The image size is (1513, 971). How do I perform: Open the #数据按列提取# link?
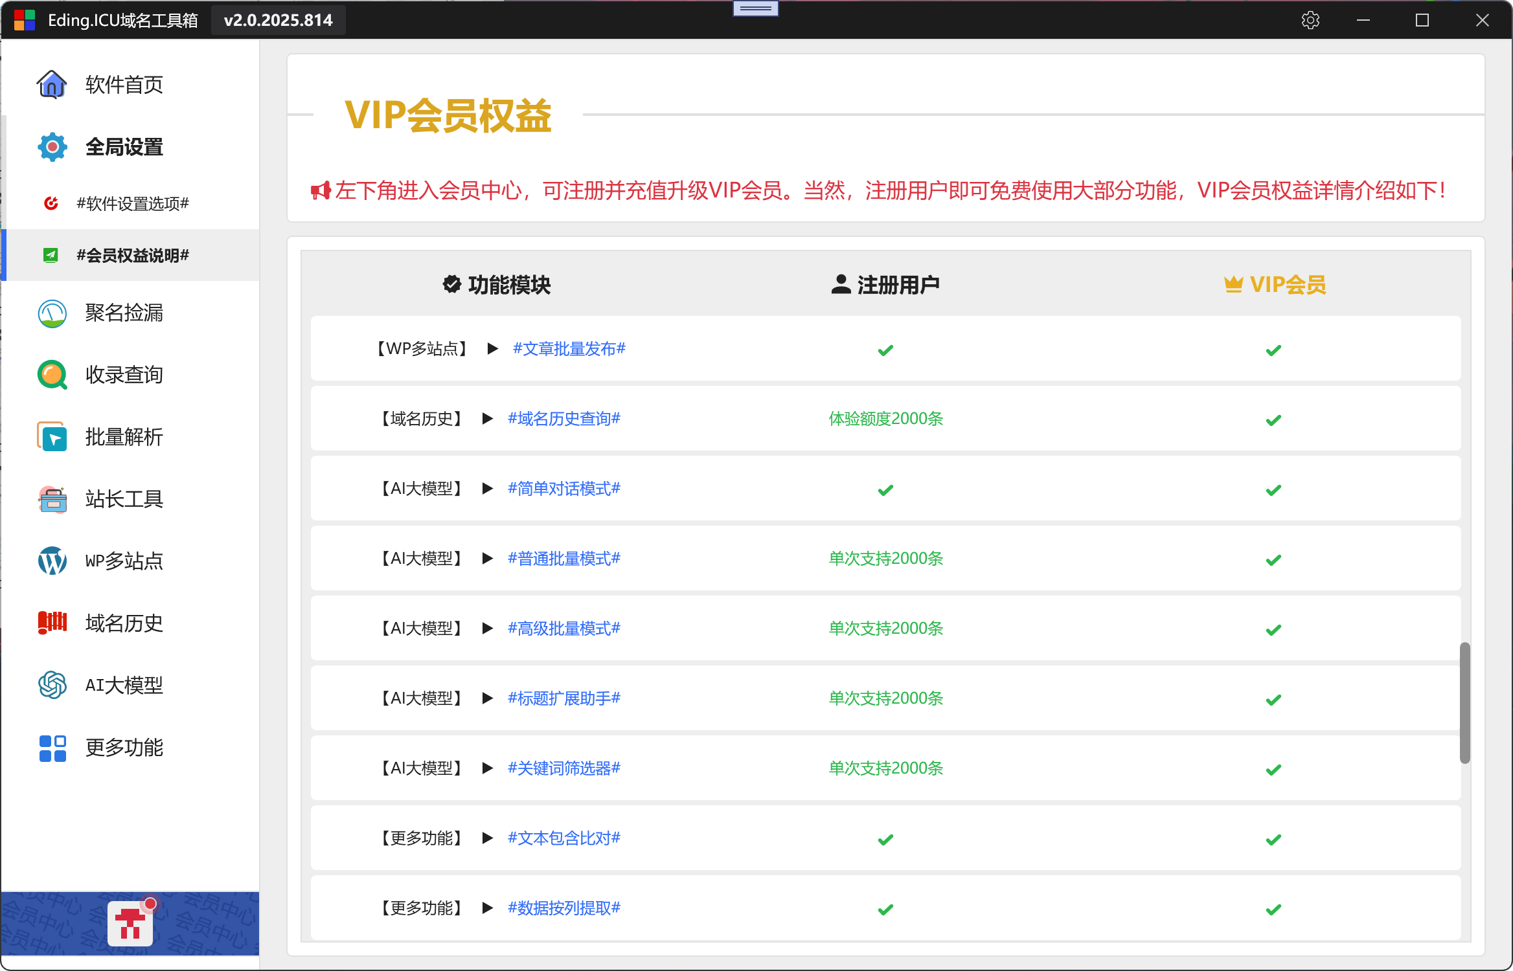tap(564, 908)
